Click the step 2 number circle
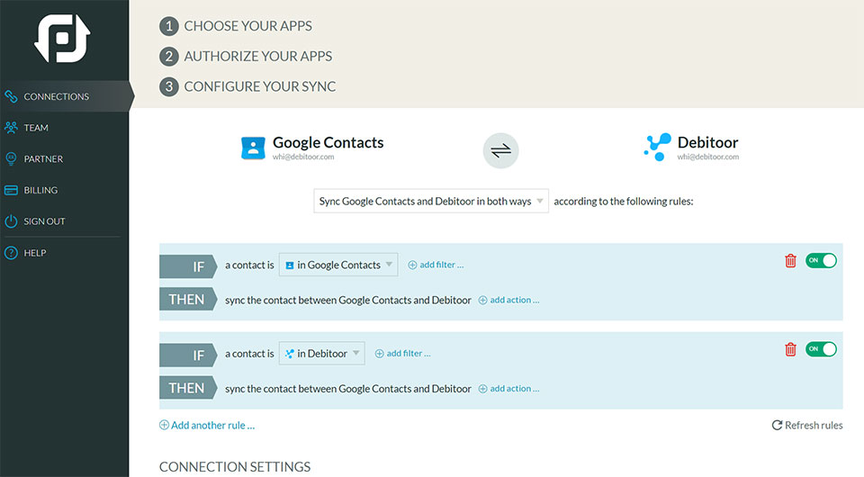The width and height of the screenshot is (864, 477). 169,56
